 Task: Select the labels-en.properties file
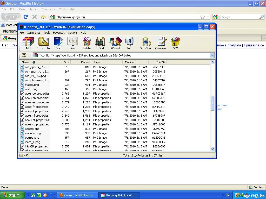pyautogui.click(x=37, y=98)
